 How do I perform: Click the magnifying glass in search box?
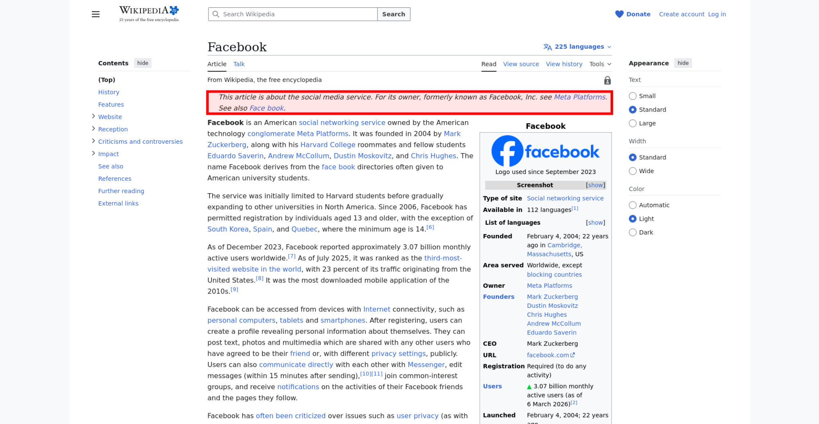pyautogui.click(x=216, y=14)
